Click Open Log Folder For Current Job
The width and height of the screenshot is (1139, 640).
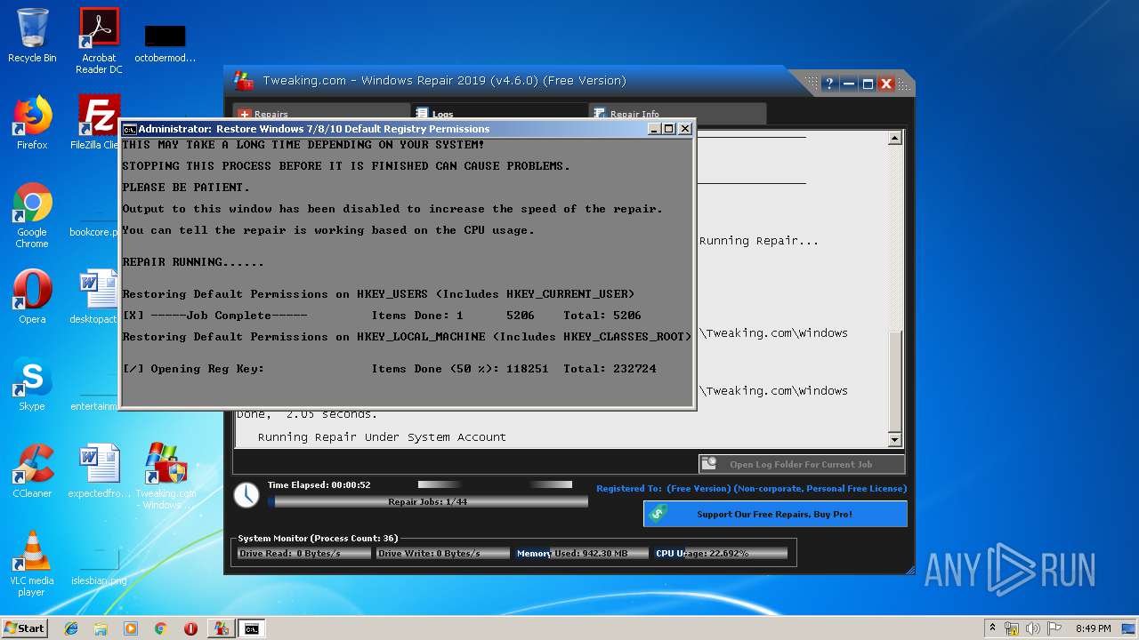802,464
